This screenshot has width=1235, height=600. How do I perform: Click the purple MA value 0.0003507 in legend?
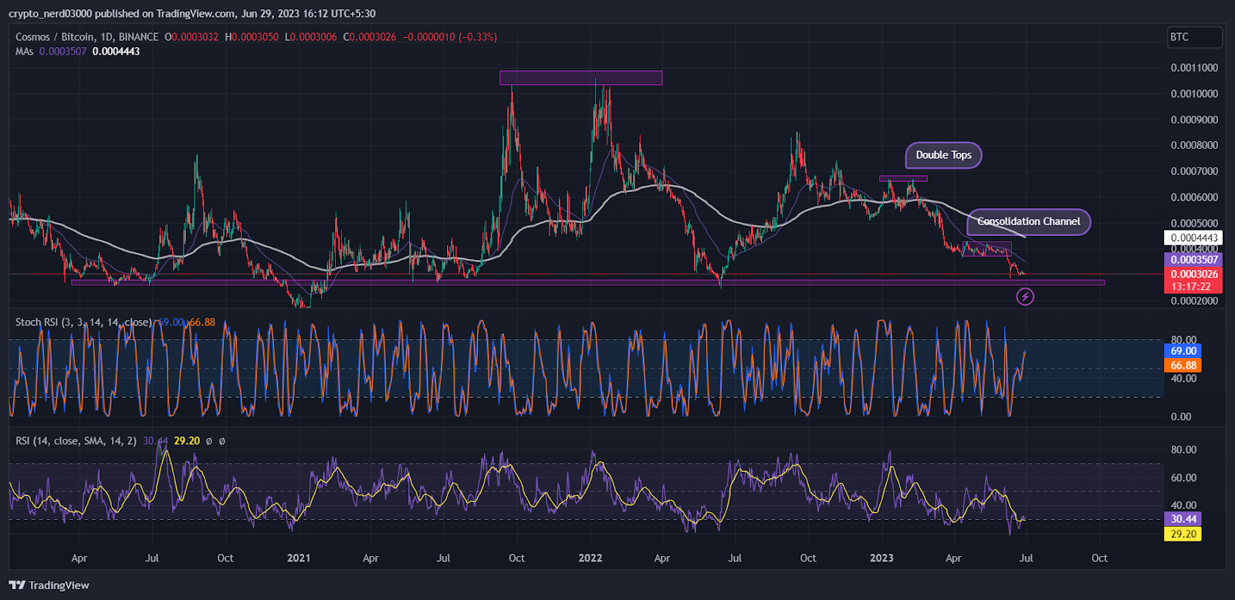63,52
